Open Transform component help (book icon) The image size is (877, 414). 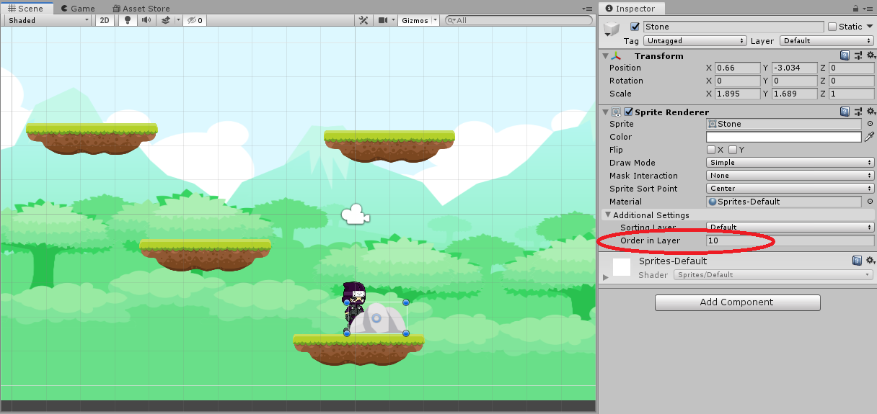tap(845, 56)
